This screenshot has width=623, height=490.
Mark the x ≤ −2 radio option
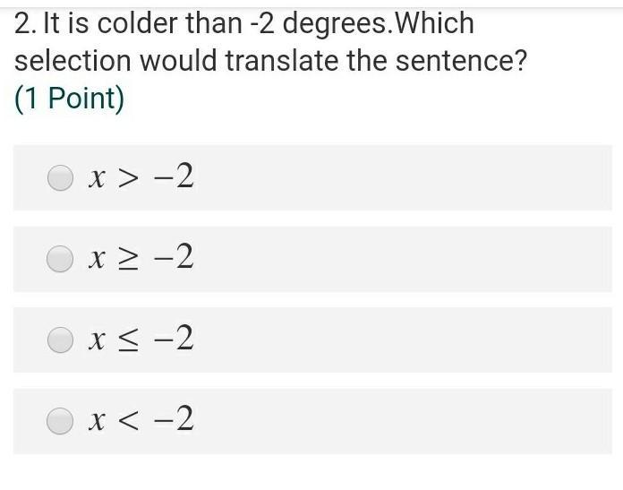(x=60, y=340)
